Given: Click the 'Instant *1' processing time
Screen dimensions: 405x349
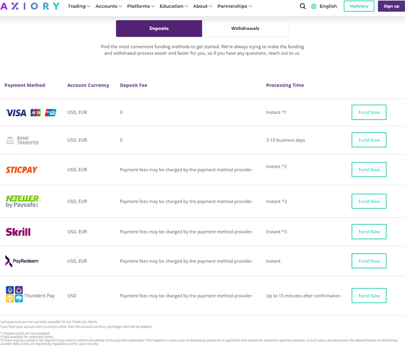Looking at the screenshot, I should click(276, 112).
